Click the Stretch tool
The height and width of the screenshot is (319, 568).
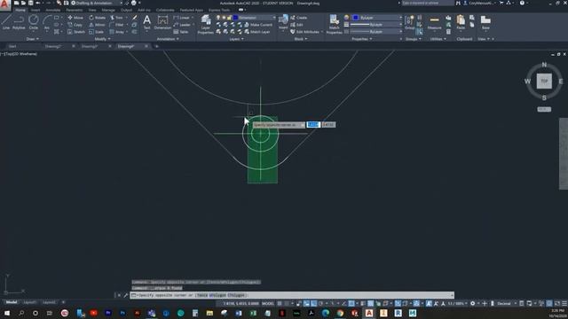pyautogui.click(x=76, y=32)
